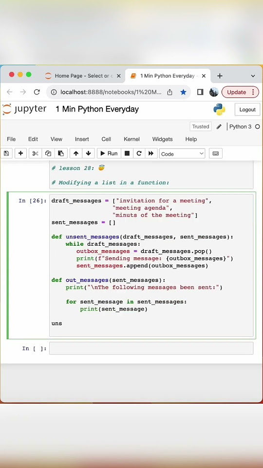The height and width of the screenshot is (468, 263).
Task: Open the Kernel menu
Action: [x=131, y=139]
